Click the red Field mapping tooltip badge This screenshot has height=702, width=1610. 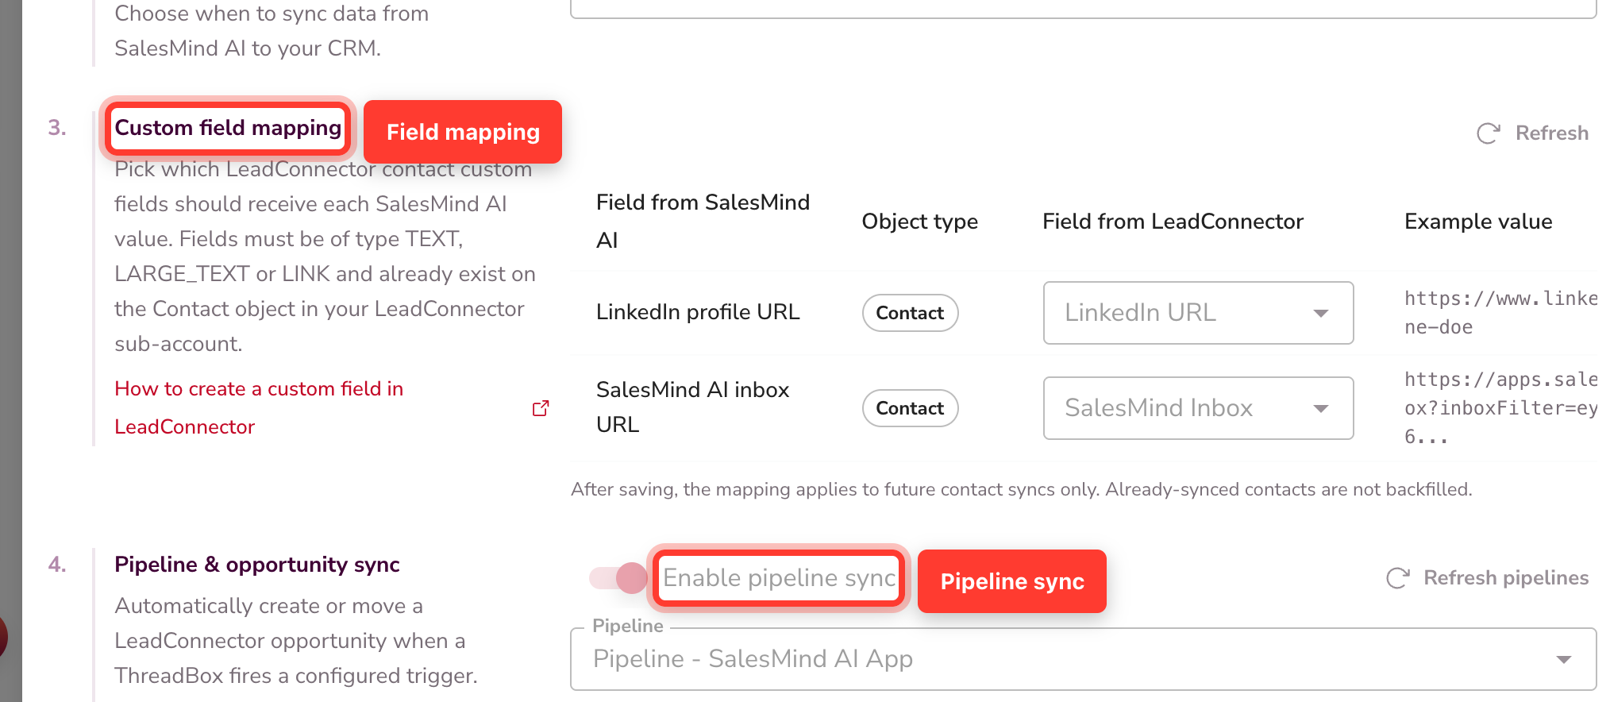[463, 132]
